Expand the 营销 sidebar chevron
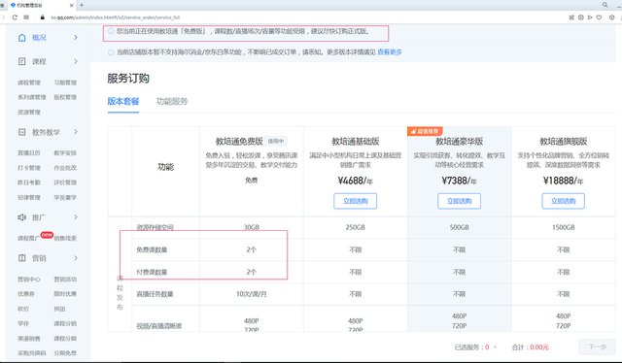The width and height of the screenshot is (622, 363). (x=76, y=258)
